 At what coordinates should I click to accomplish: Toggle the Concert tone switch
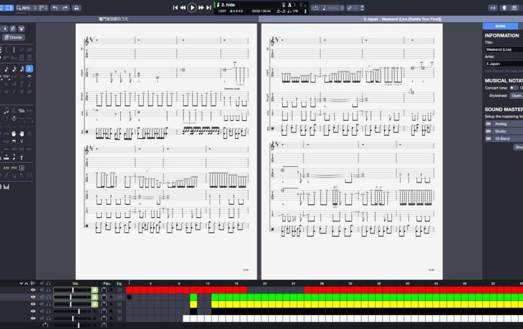(513, 88)
